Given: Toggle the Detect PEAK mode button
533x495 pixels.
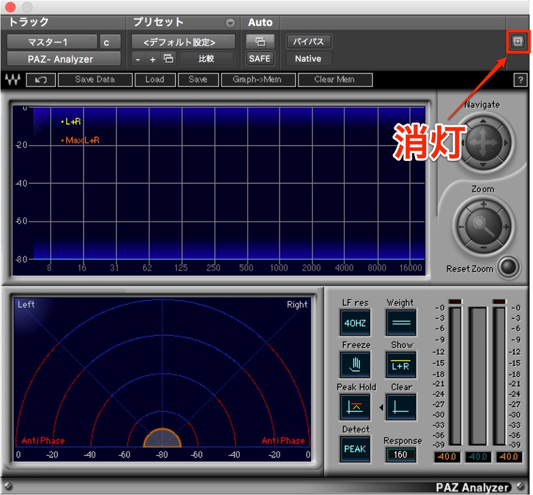Looking at the screenshot, I should pos(355,449).
